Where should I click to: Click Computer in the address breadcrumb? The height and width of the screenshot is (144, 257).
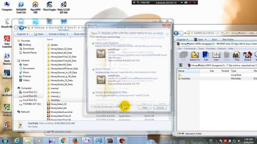[39, 28]
